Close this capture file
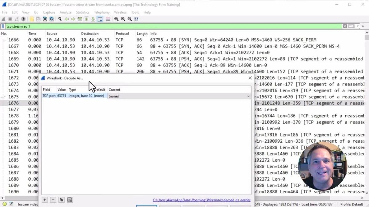Screen dimensions: 369x207 (x=45, y=19)
